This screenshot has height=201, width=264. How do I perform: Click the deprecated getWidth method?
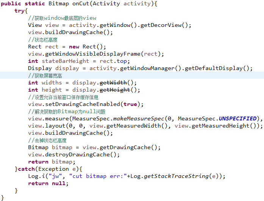[x=113, y=83]
